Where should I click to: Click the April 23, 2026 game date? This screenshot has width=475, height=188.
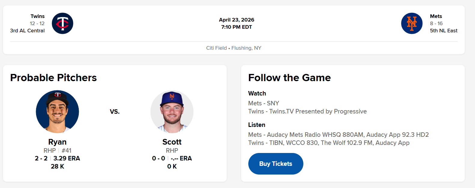pos(237,20)
